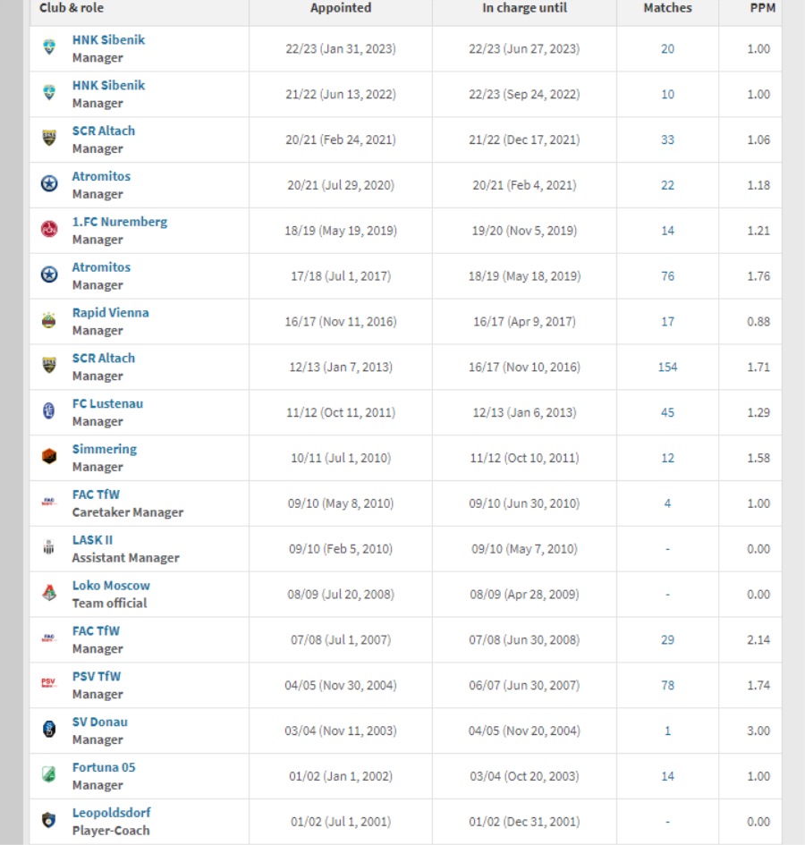Click the Matches column header
The width and height of the screenshot is (805, 845).
(667, 8)
